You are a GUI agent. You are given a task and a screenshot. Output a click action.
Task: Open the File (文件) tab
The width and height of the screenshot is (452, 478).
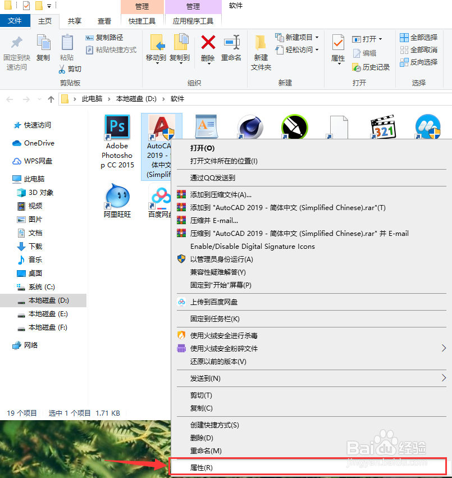click(15, 21)
